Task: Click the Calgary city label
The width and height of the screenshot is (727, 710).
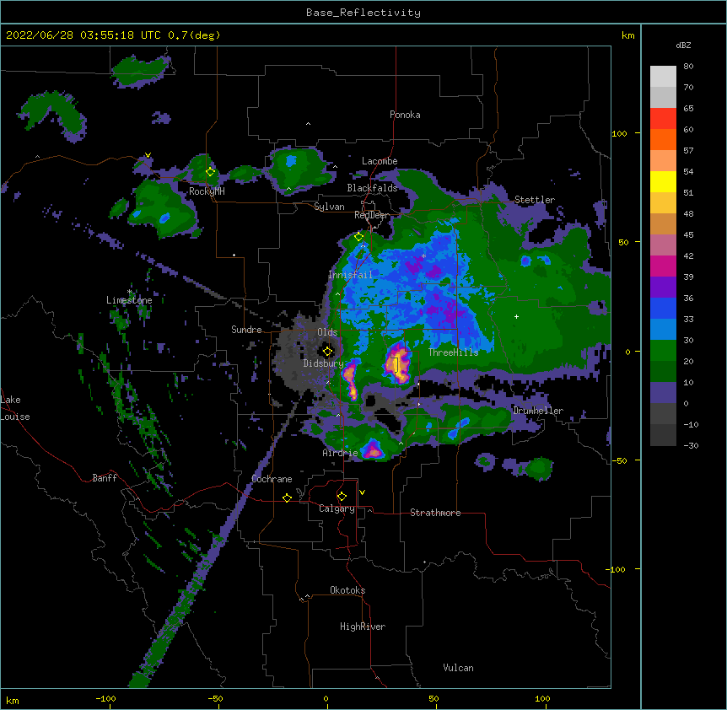Action: (337, 508)
